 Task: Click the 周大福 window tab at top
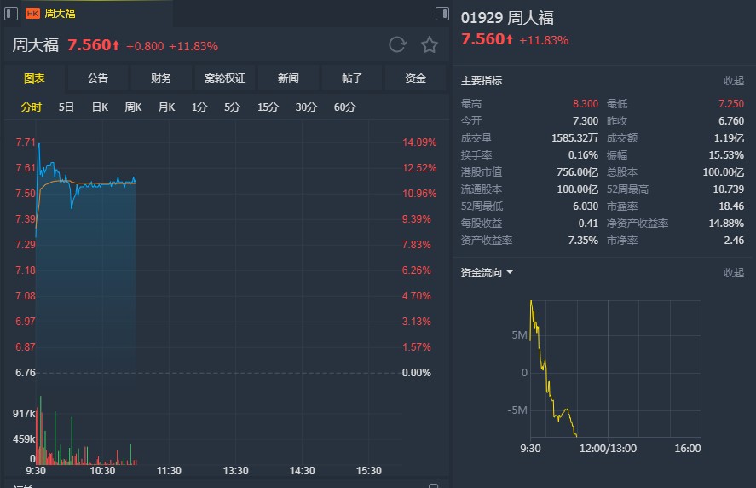coord(60,13)
